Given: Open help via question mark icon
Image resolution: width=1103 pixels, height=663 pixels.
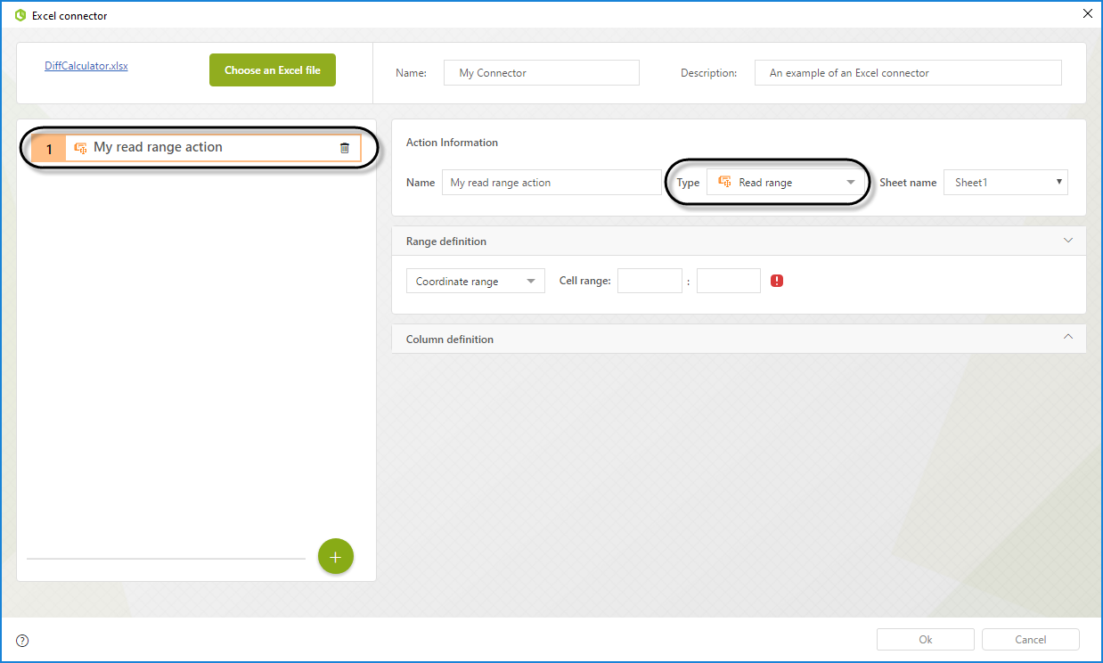Looking at the screenshot, I should pos(22,640).
